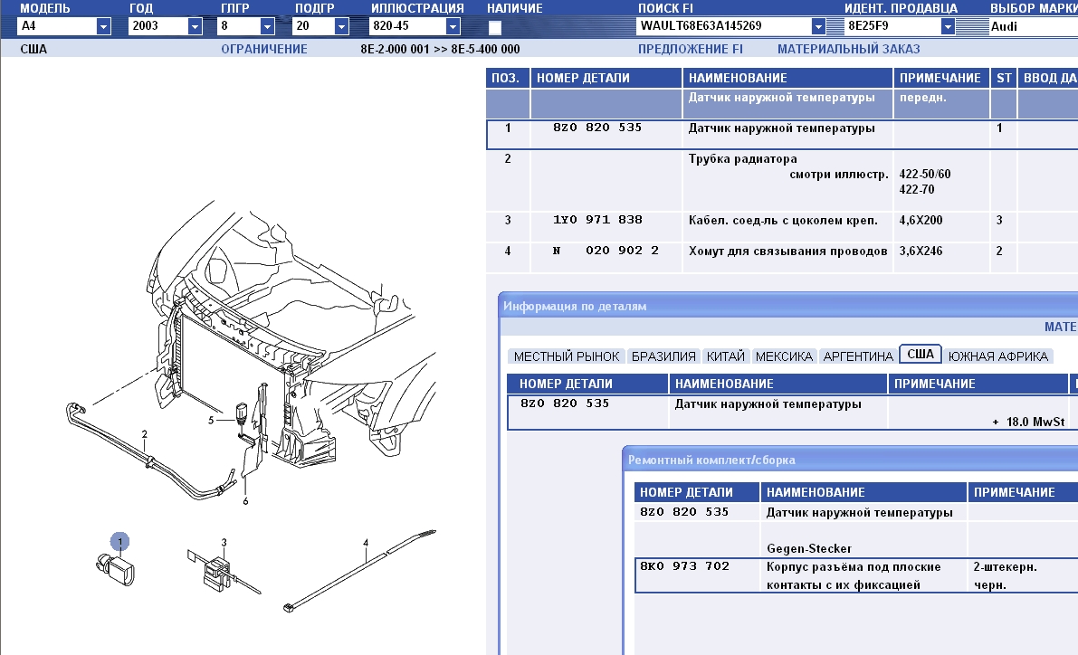Click position number 4 on the diagram

[x=366, y=542]
